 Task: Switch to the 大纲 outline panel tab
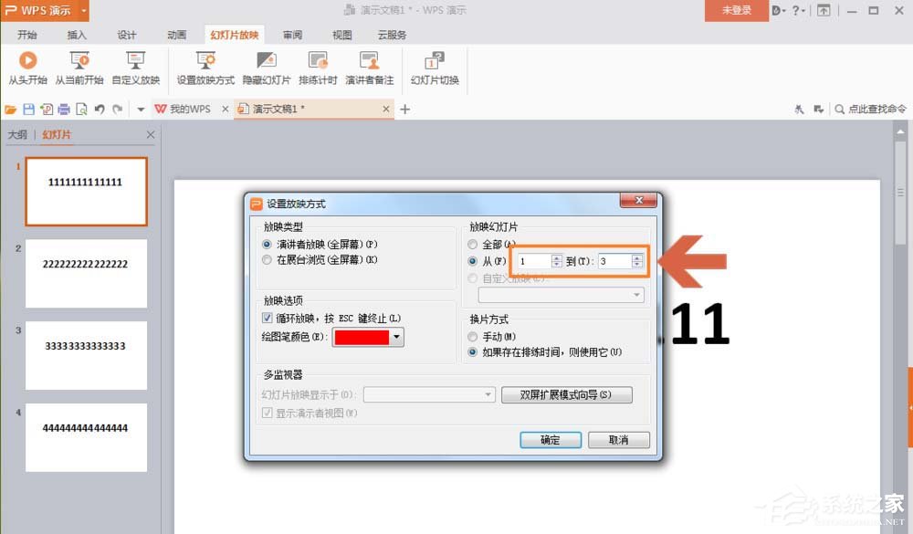click(18, 133)
